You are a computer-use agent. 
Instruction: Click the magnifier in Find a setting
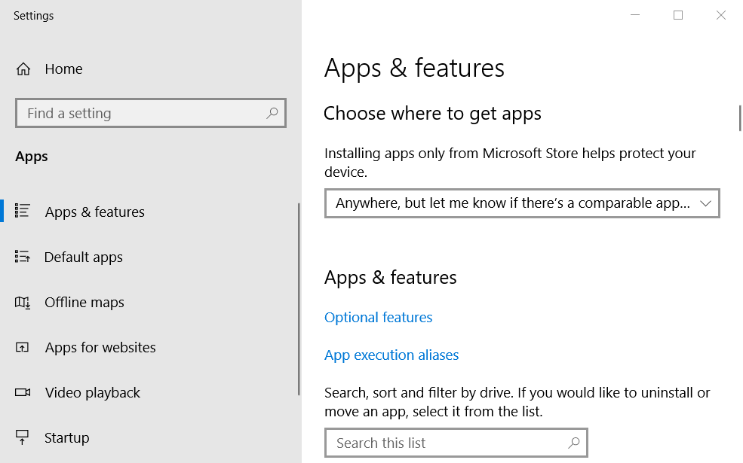point(272,113)
